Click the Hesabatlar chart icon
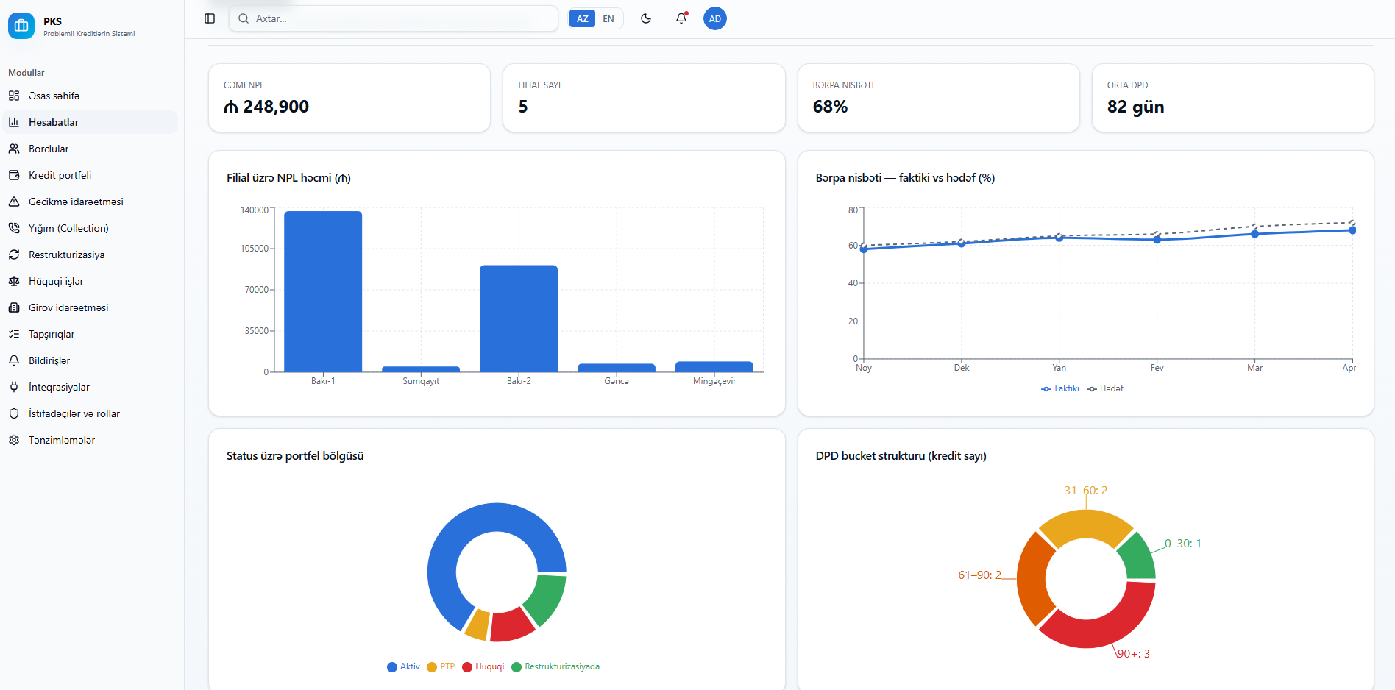 (14, 122)
